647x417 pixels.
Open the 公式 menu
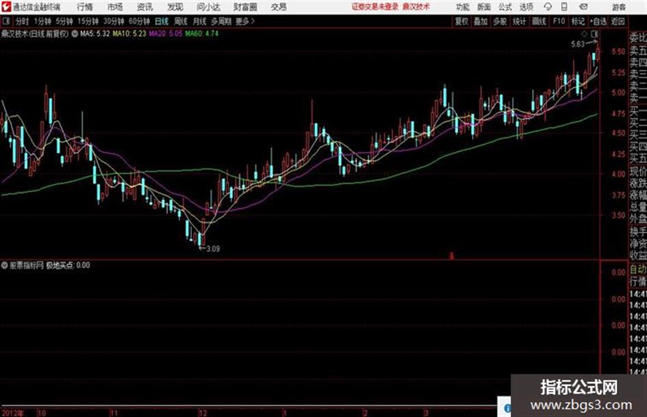[505, 7]
